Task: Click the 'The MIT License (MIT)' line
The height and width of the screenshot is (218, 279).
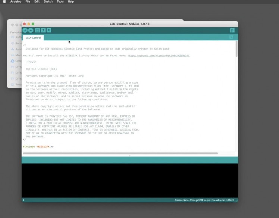Action: point(41,69)
